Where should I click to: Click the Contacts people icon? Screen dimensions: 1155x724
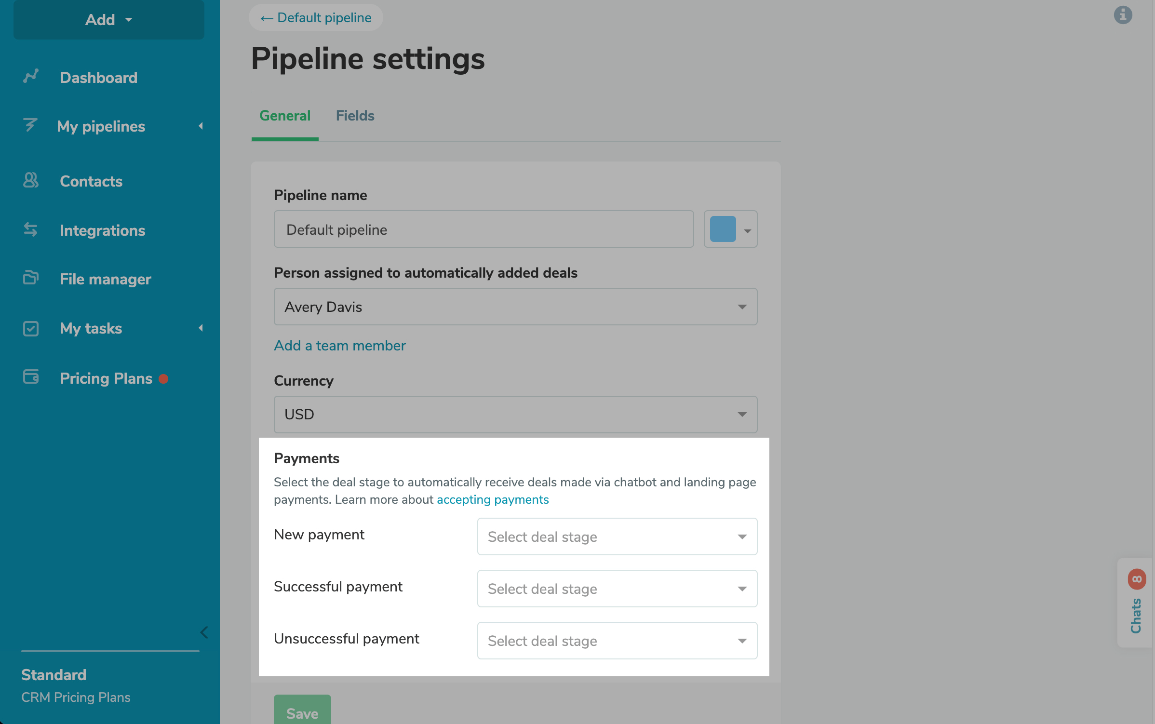coord(31,180)
